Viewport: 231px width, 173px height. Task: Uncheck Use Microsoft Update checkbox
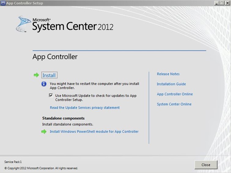51,95
